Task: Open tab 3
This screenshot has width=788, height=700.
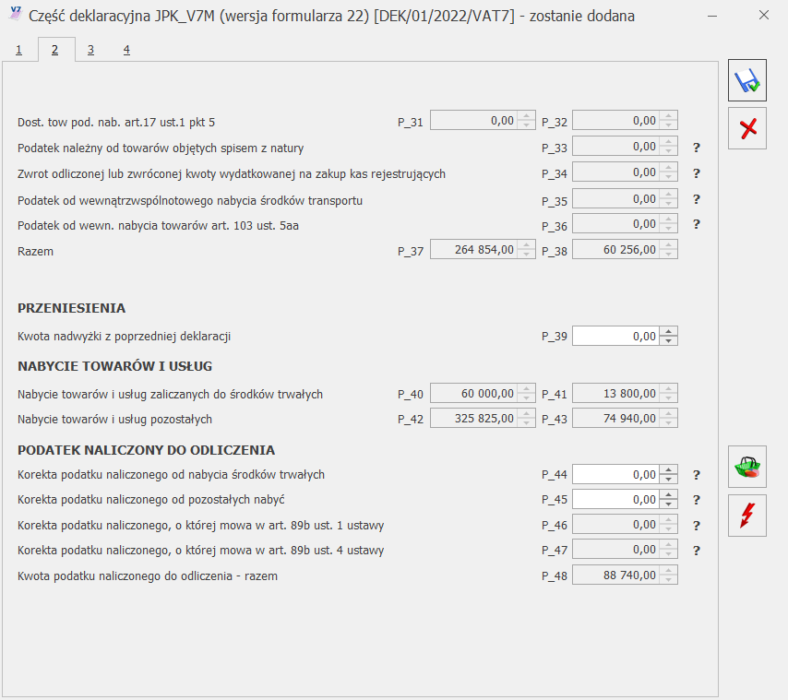Action: coord(91,50)
